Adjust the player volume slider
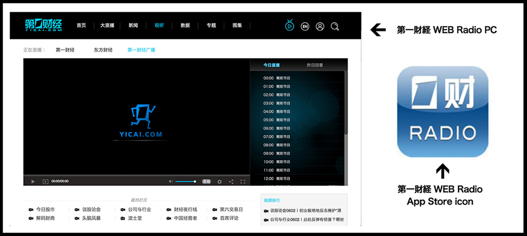This screenshot has height=236, width=527. click(186, 181)
